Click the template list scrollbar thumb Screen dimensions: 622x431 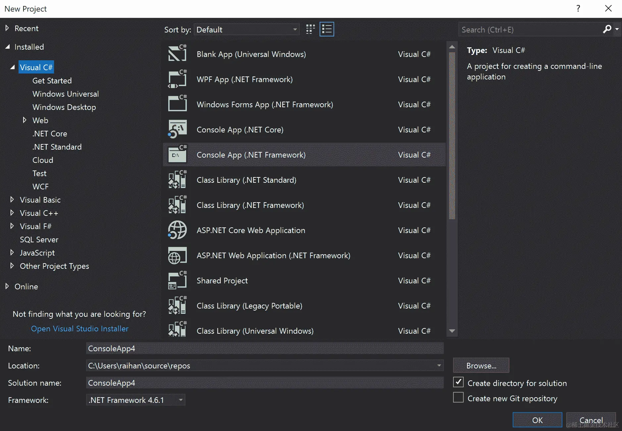[452, 135]
